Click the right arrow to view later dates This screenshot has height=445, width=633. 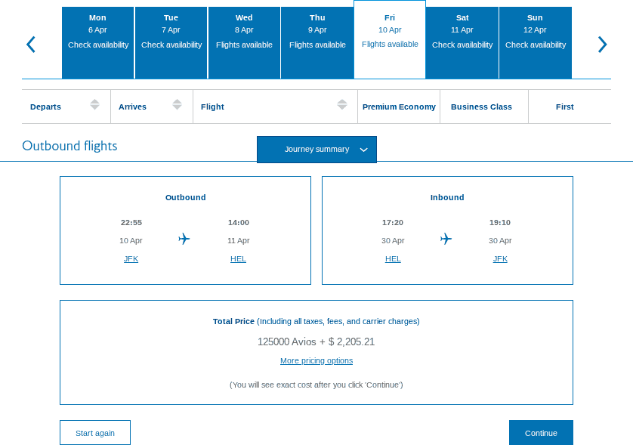[602, 44]
